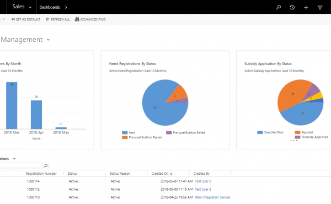Open the view selector dropdown above the grid
Viewport: 331px width, 204px height.
[14, 159]
